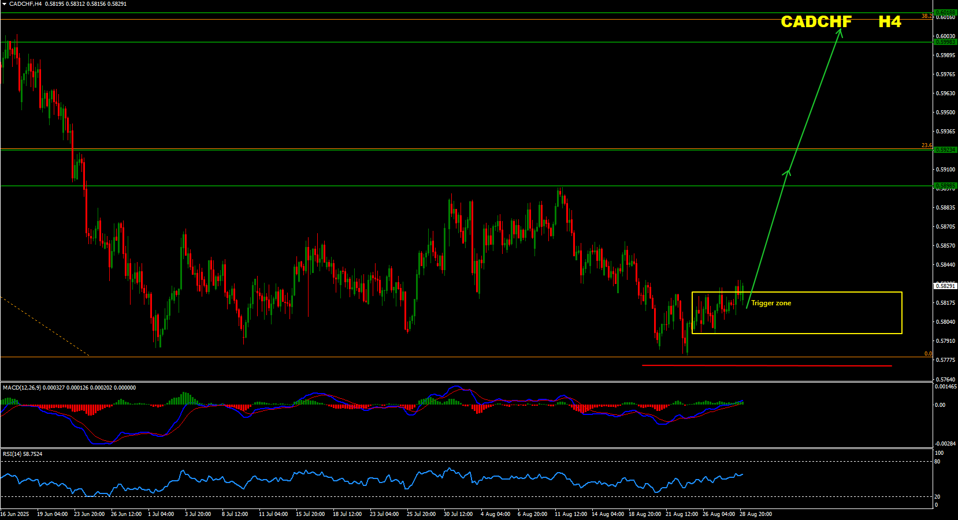Click the 16 Jun 2025 time axis label

pos(14,514)
